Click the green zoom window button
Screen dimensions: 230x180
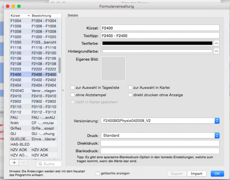[19, 6]
